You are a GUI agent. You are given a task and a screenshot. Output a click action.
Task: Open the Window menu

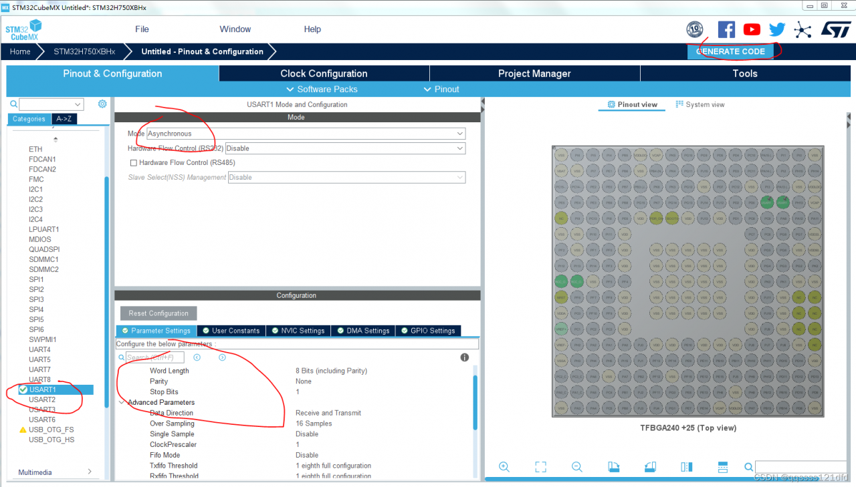pyautogui.click(x=235, y=29)
